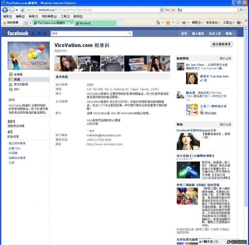Open the 工具(T) menu in menu bar
This screenshot has width=249, height=245.
pos(65,16)
